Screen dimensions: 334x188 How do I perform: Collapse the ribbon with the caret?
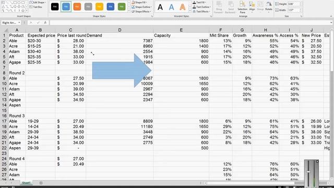coord(331,16)
